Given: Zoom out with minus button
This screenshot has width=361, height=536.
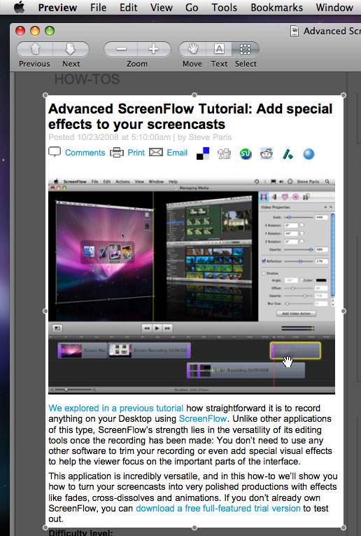Looking at the screenshot, I should pyautogui.click(x=121, y=49).
